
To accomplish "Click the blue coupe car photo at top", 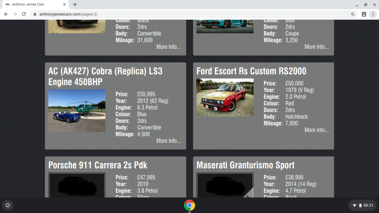I will [x=225, y=26].
